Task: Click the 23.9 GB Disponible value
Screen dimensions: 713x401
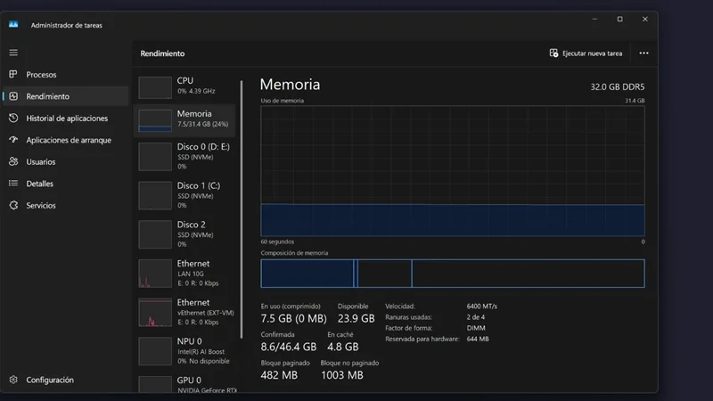Action: (356, 319)
